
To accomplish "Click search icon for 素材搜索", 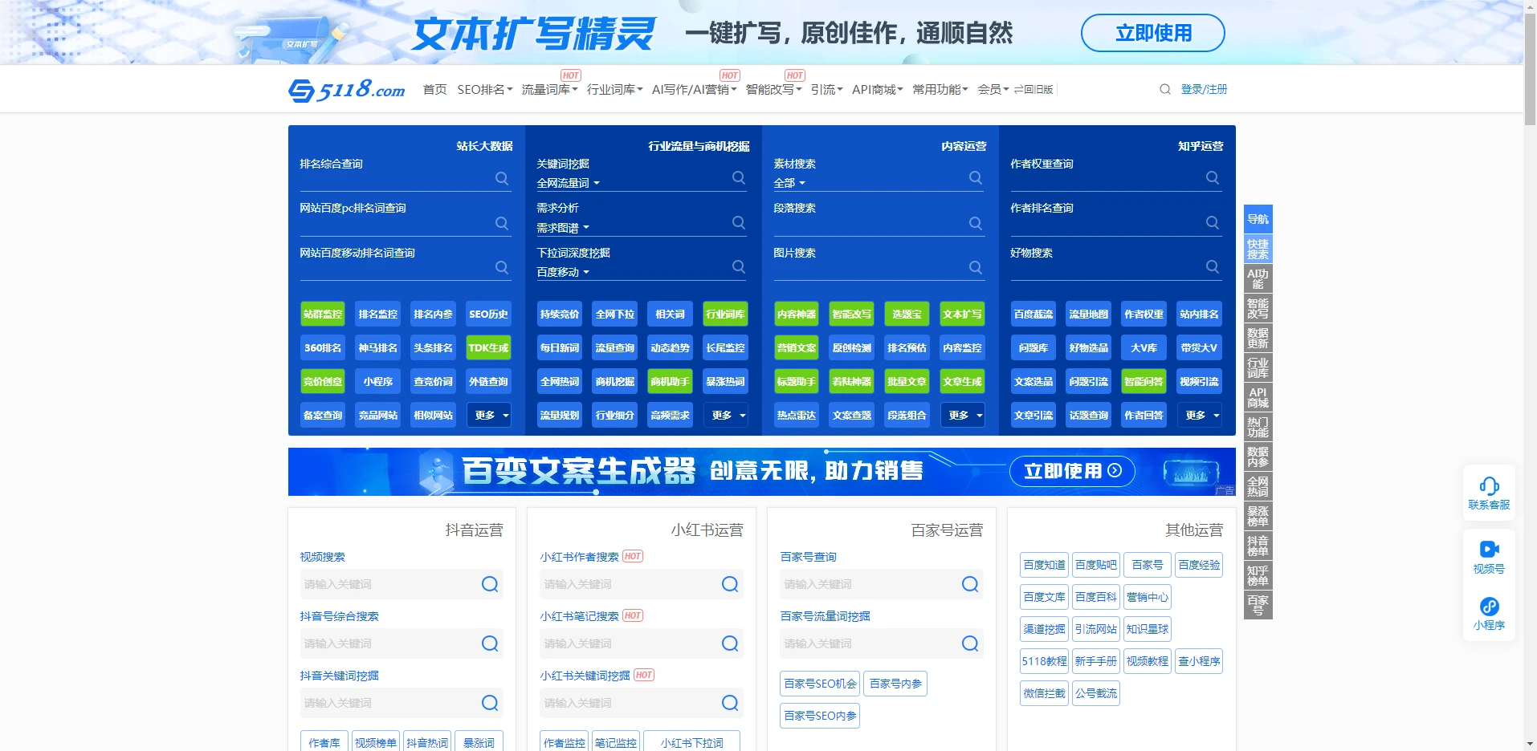I will [x=976, y=178].
